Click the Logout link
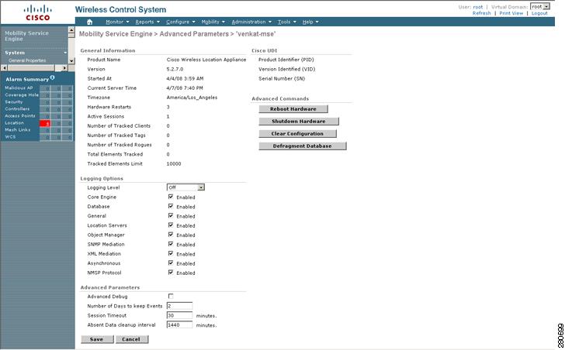 (539, 13)
